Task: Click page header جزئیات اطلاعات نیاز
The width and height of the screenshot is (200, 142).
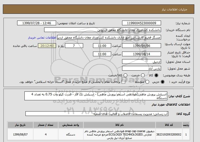Action: [x=174, y=9]
